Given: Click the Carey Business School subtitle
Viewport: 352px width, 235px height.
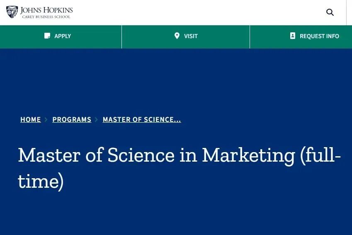Looking at the screenshot, I should [x=46, y=17].
